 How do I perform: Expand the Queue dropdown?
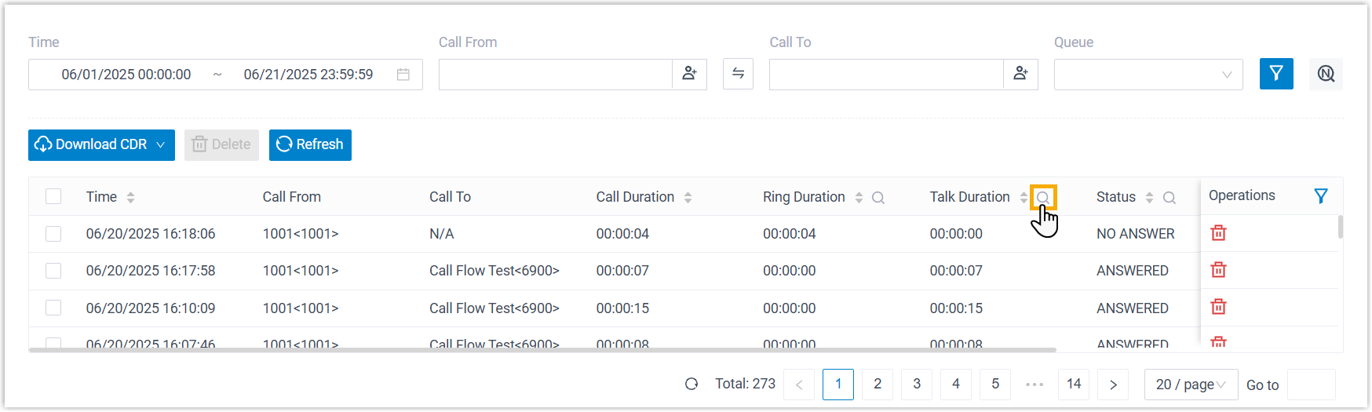(x=1148, y=75)
